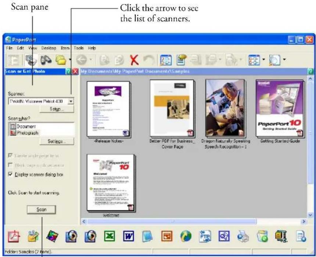This screenshot has height=257, width=316.
Task: Open the Edit menu
Action: [x=20, y=48]
